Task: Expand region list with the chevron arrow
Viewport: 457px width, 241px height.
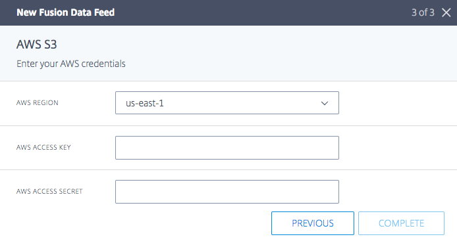Action: 325,103
